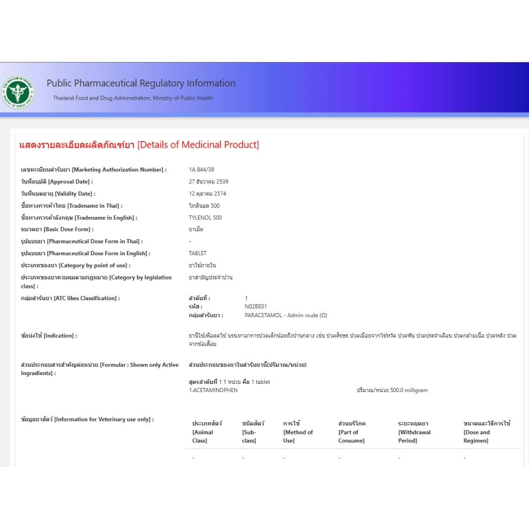
Task: Click the Thai tradename 'ไทลีนอล 500'
Action: click(x=204, y=206)
